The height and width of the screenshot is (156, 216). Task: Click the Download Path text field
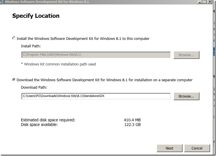coord(95,96)
